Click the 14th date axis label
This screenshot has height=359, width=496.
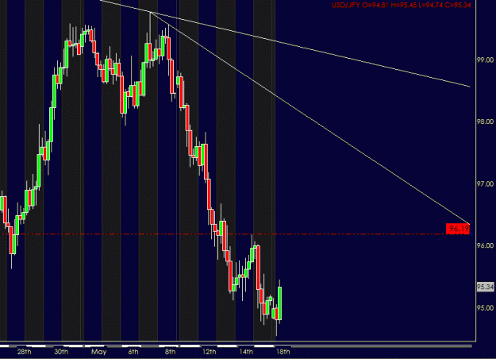click(x=246, y=352)
